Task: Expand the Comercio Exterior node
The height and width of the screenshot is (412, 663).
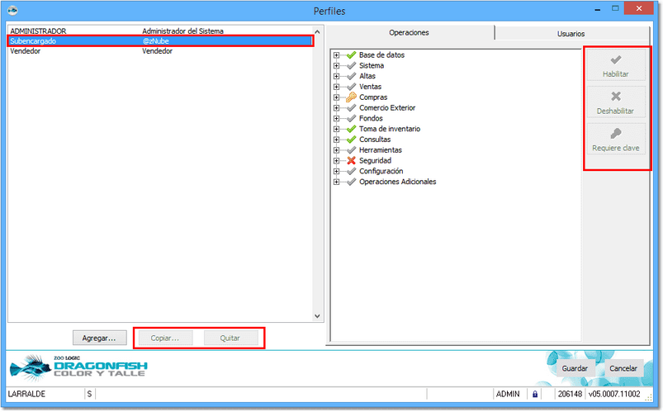Action: 336,108
